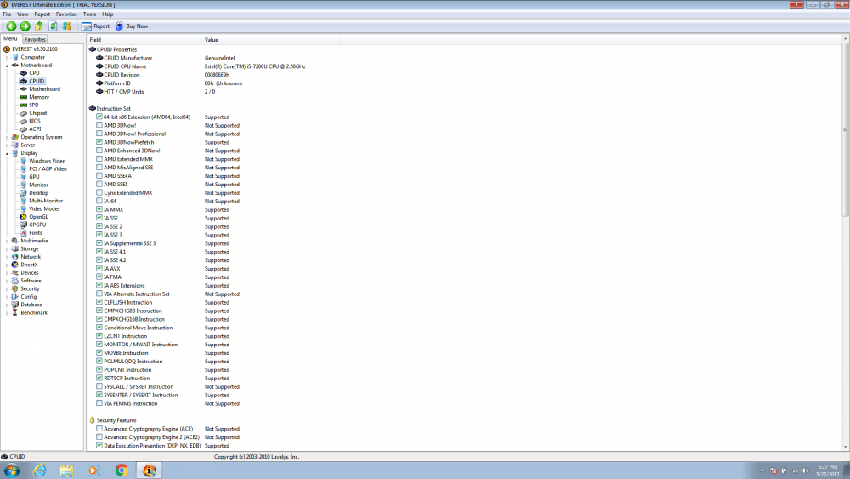The width and height of the screenshot is (850, 479).
Task: Toggle Data Execution Prevention checkbox
Action: pyautogui.click(x=99, y=445)
